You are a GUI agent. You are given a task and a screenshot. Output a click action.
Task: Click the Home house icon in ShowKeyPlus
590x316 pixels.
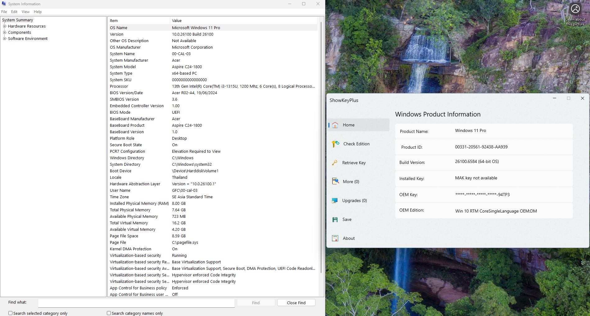tap(335, 125)
